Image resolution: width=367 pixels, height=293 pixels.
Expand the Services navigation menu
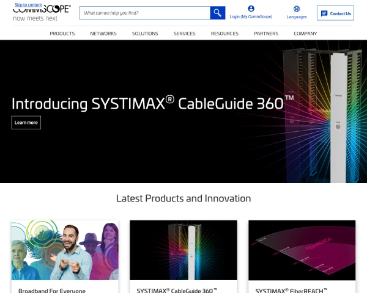(184, 34)
